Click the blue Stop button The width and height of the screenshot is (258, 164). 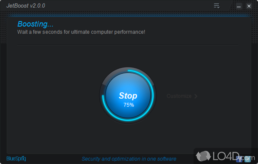[x=128, y=96]
